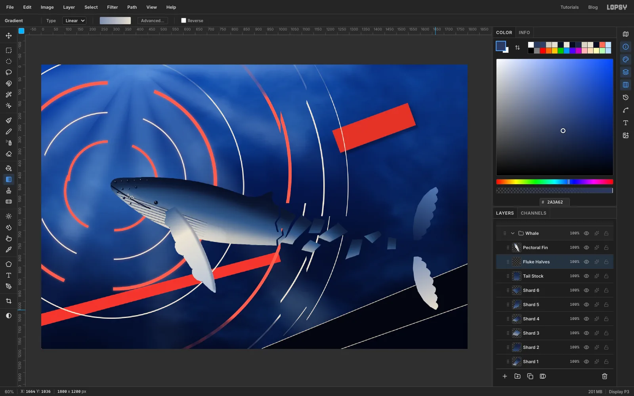The width and height of the screenshot is (634, 396).
Task: Click the Advanced... button
Action: coord(153,21)
